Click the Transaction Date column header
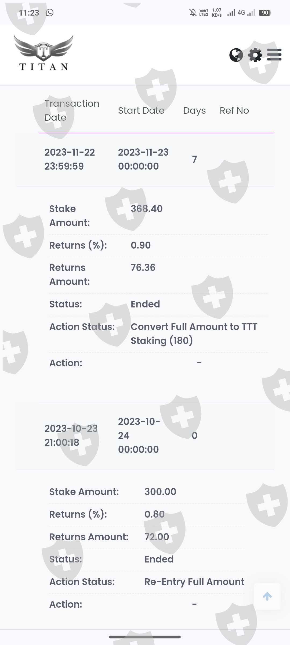The height and width of the screenshot is (645, 290). pyautogui.click(x=72, y=110)
